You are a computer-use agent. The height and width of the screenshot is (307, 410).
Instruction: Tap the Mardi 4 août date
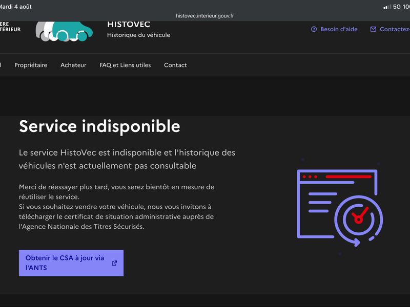(16, 7)
